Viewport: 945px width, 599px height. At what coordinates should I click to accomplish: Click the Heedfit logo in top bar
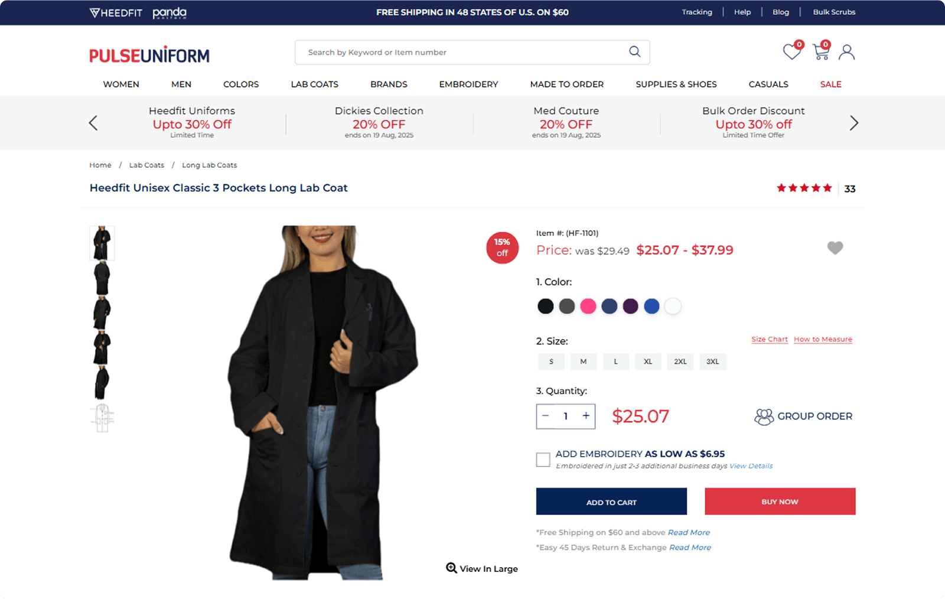click(116, 12)
